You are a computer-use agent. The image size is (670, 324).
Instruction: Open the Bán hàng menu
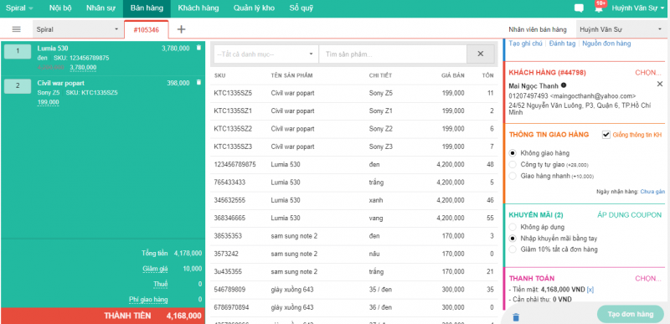point(147,8)
